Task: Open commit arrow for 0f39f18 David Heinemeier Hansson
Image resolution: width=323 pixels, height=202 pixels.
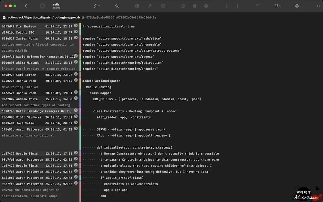Action: tap(76, 56)
